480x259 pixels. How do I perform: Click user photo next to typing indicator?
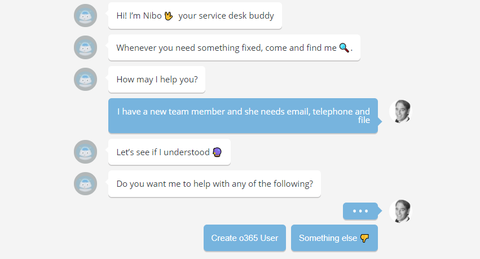[400, 211]
